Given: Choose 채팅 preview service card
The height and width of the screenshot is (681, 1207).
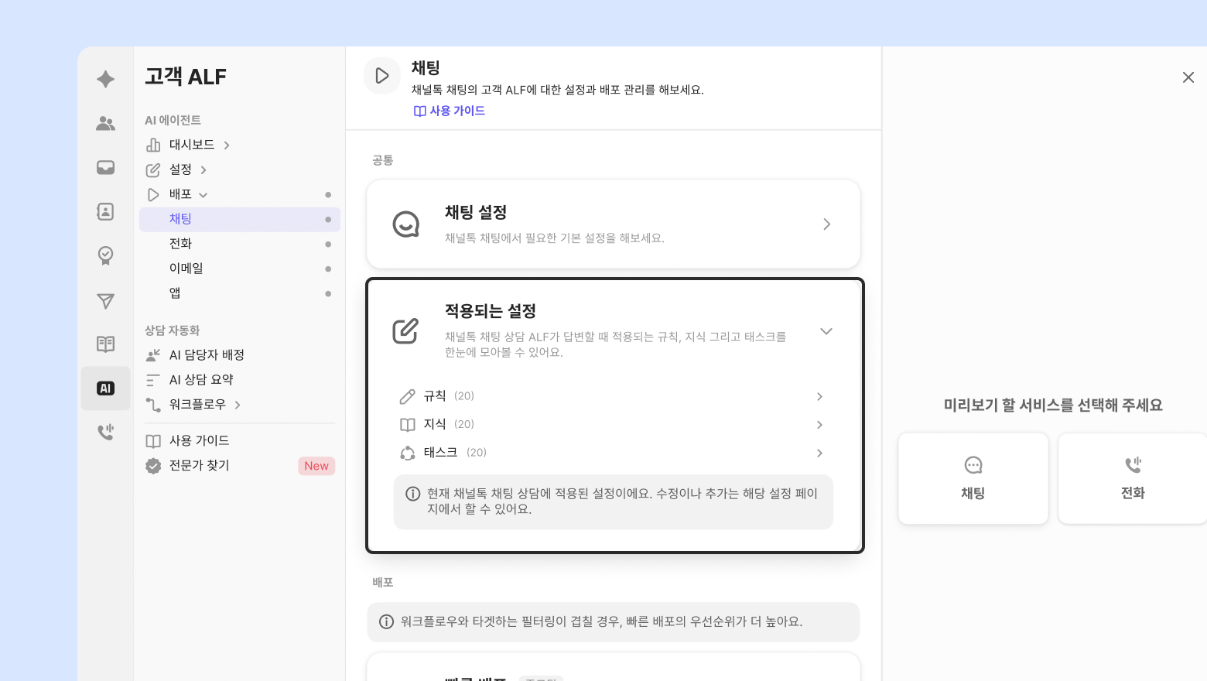Looking at the screenshot, I should [x=973, y=478].
